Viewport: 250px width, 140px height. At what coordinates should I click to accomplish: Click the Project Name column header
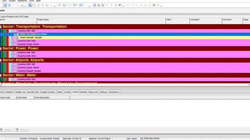pyautogui.click(x=101, y=21)
